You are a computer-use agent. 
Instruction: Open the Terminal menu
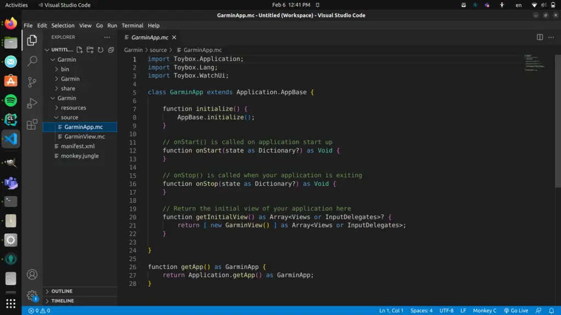[x=133, y=25]
